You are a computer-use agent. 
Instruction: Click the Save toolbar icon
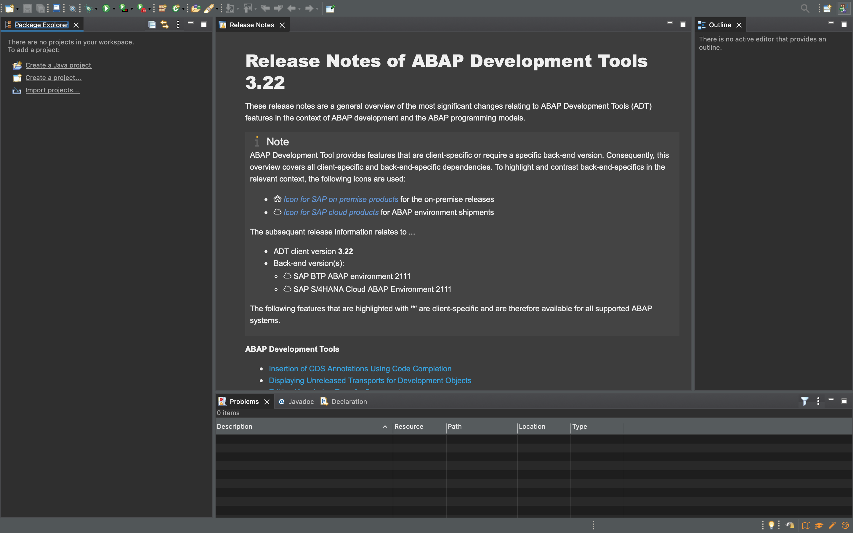coord(27,8)
